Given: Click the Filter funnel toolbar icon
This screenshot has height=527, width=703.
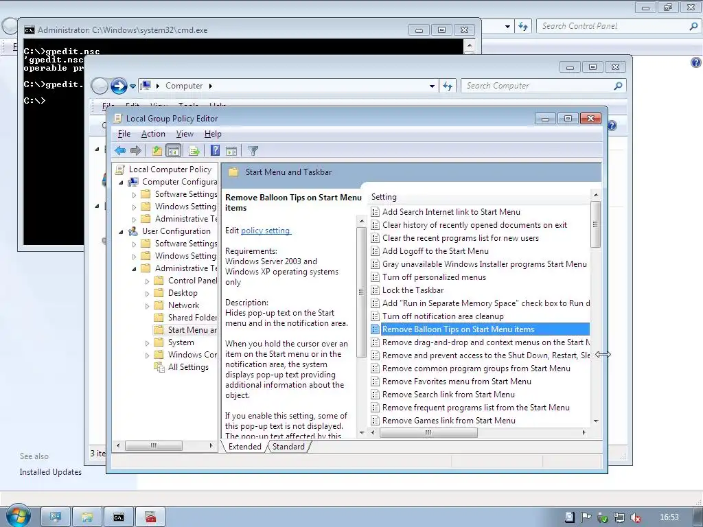Looking at the screenshot, I should click(253, 150).
